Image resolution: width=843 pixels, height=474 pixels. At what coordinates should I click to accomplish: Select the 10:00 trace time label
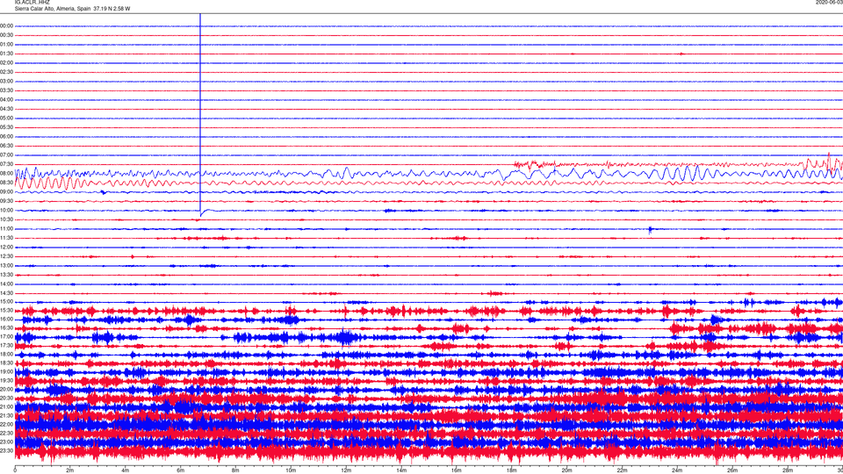click(x=6, y=210)
